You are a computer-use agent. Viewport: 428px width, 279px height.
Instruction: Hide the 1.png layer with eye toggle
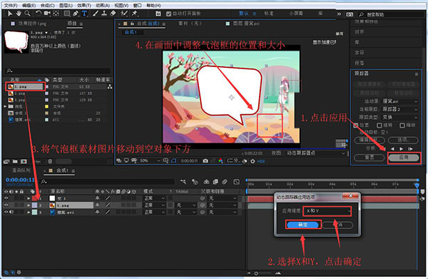pyautogui.click(x=6, y=205)
